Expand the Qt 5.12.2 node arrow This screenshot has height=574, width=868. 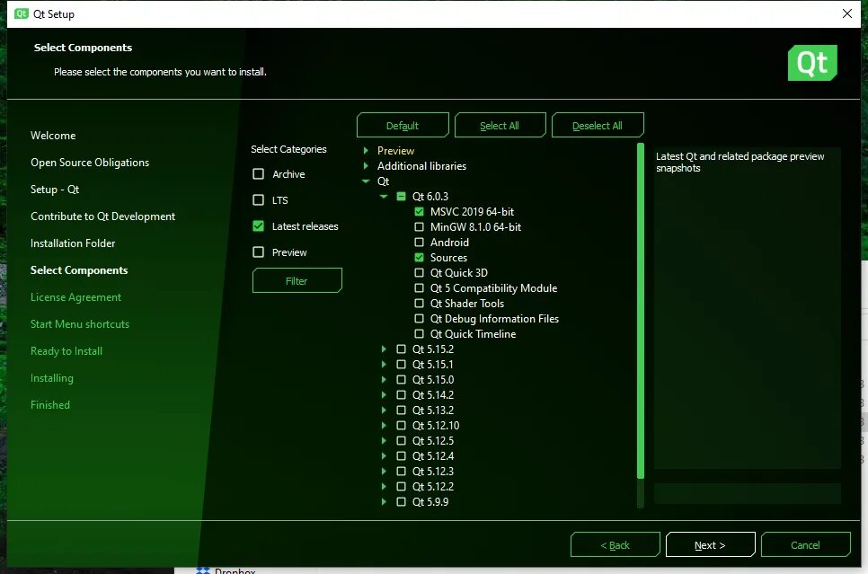[x=384, y=487]
